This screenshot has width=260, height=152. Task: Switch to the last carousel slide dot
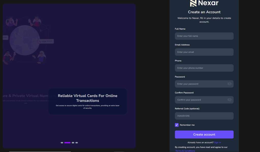tap(77, 143)
